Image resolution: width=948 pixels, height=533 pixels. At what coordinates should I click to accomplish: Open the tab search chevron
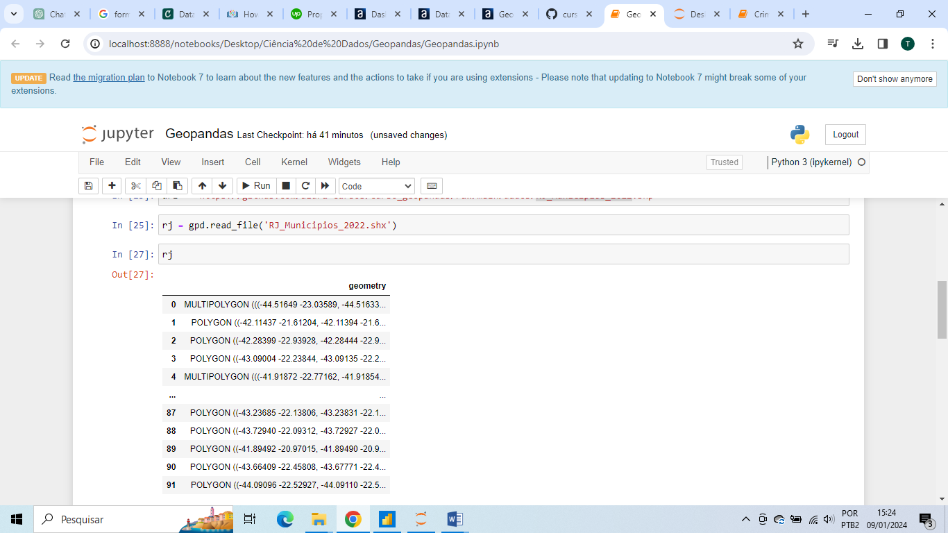click(13, 14)
